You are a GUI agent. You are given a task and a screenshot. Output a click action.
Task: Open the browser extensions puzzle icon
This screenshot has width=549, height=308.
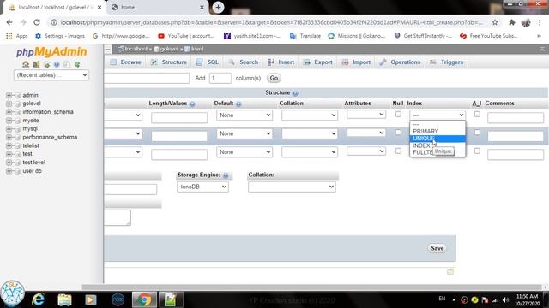pyautogui.click(x=511, y=22)
